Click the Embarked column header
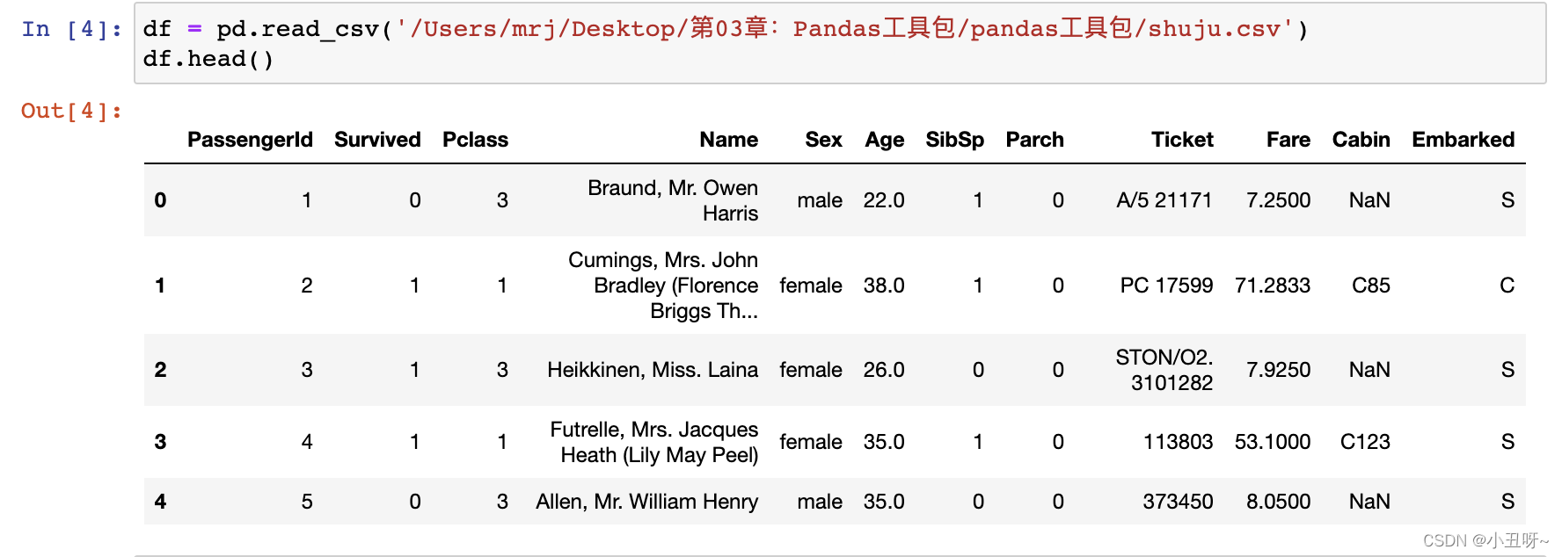Screen dimensions: 1562x557 pos(1463,140)
